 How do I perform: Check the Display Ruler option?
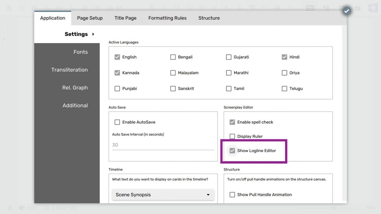click(x=232, y=136)
